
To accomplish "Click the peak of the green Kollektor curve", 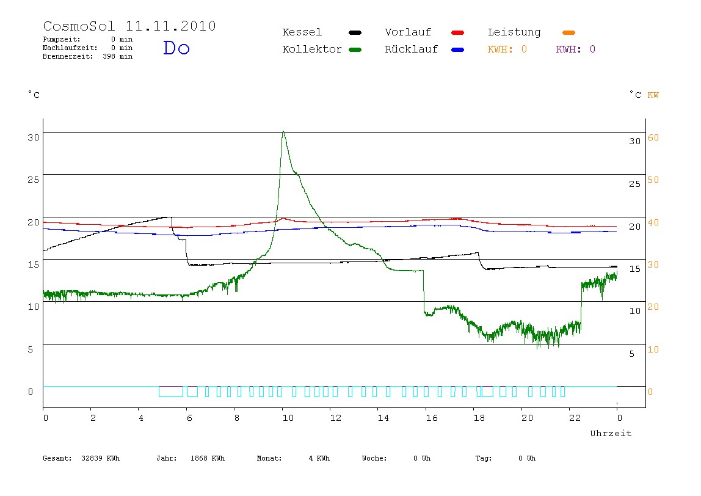I will click(283, 131).
